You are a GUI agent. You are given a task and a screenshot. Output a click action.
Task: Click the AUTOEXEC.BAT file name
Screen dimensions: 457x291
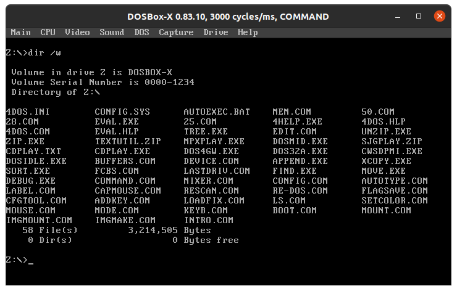click(217, 112)
